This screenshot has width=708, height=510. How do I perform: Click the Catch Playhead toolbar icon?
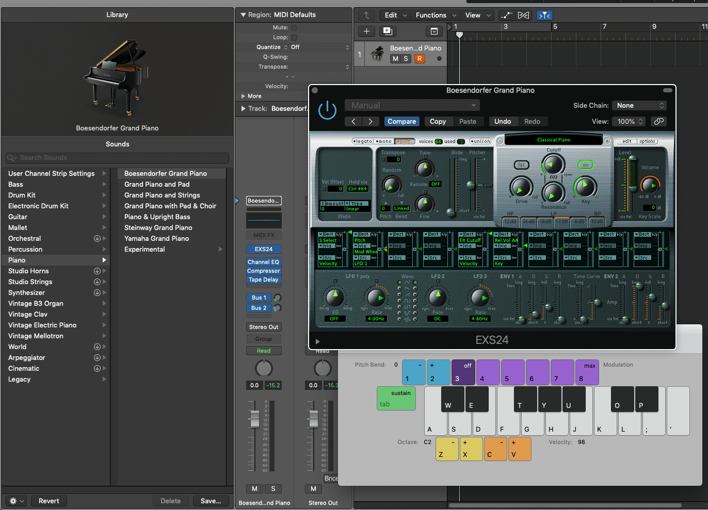(544, 15)
